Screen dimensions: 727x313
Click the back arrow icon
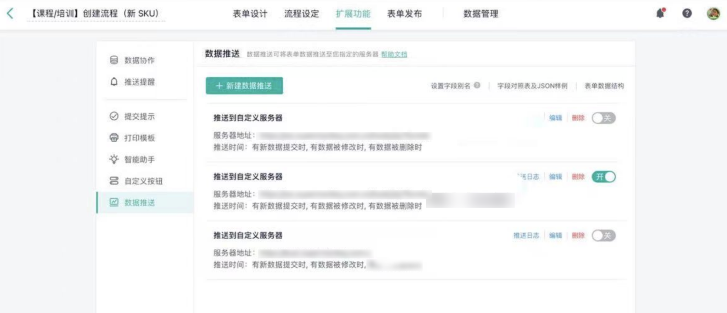pyautogui.click(x=10, y=14)
